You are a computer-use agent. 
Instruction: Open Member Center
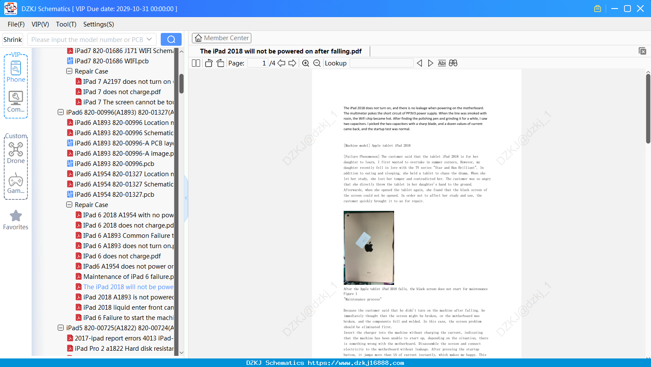221,38
